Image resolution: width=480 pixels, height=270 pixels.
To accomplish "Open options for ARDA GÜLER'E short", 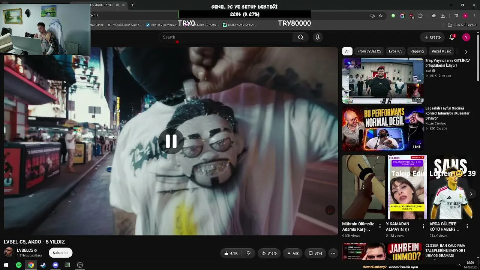I will click(x=467, y=226).
